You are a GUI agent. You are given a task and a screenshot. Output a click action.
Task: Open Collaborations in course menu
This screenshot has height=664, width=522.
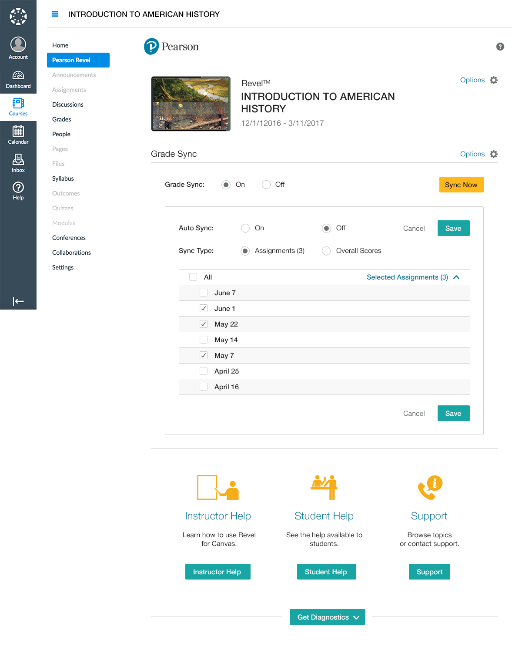71,253
